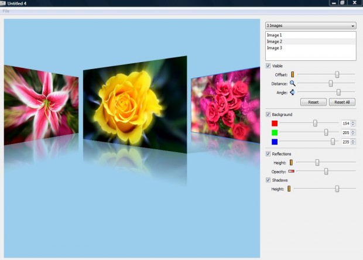Screen dimensions: 363x260
Task: Click the app icon in the title bar
Action: [3, 4]
